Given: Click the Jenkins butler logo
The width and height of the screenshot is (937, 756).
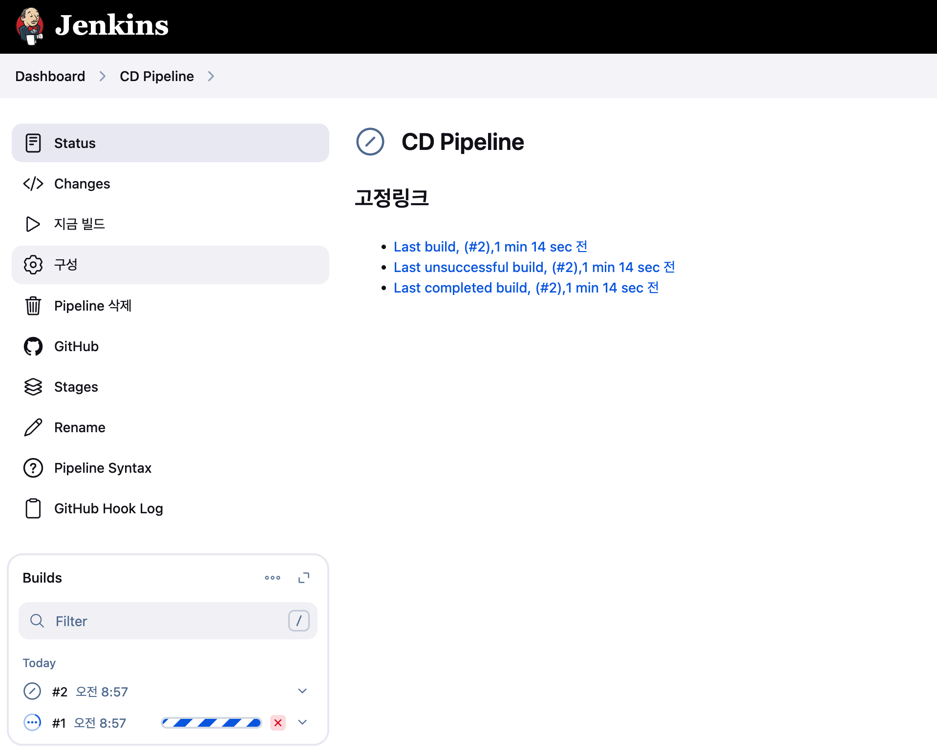Looking at the screenshot, I should click(30, 26).
